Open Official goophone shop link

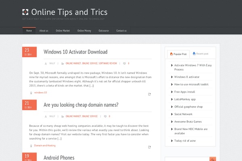coord(188,107)
